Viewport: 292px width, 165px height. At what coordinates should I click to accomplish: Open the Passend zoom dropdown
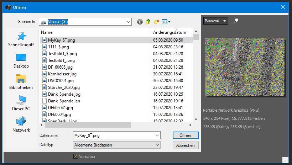215,21
